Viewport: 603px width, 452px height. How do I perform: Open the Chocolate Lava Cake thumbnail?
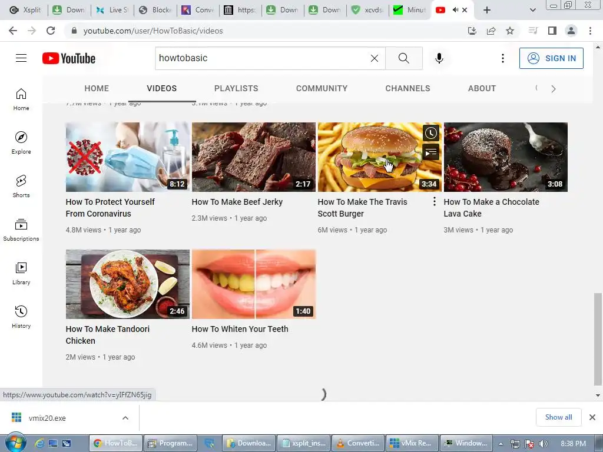[505, 157]
